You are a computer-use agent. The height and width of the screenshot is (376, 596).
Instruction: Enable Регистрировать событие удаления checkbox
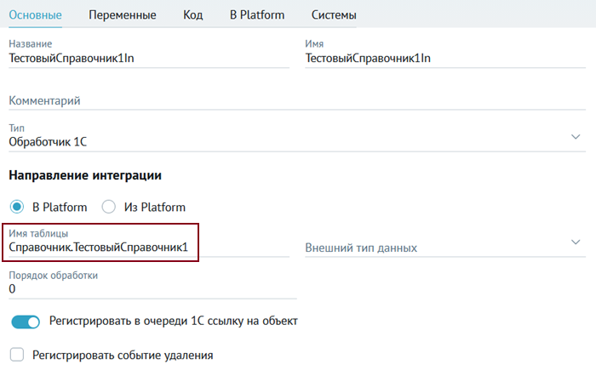click(x=17, y=355)
